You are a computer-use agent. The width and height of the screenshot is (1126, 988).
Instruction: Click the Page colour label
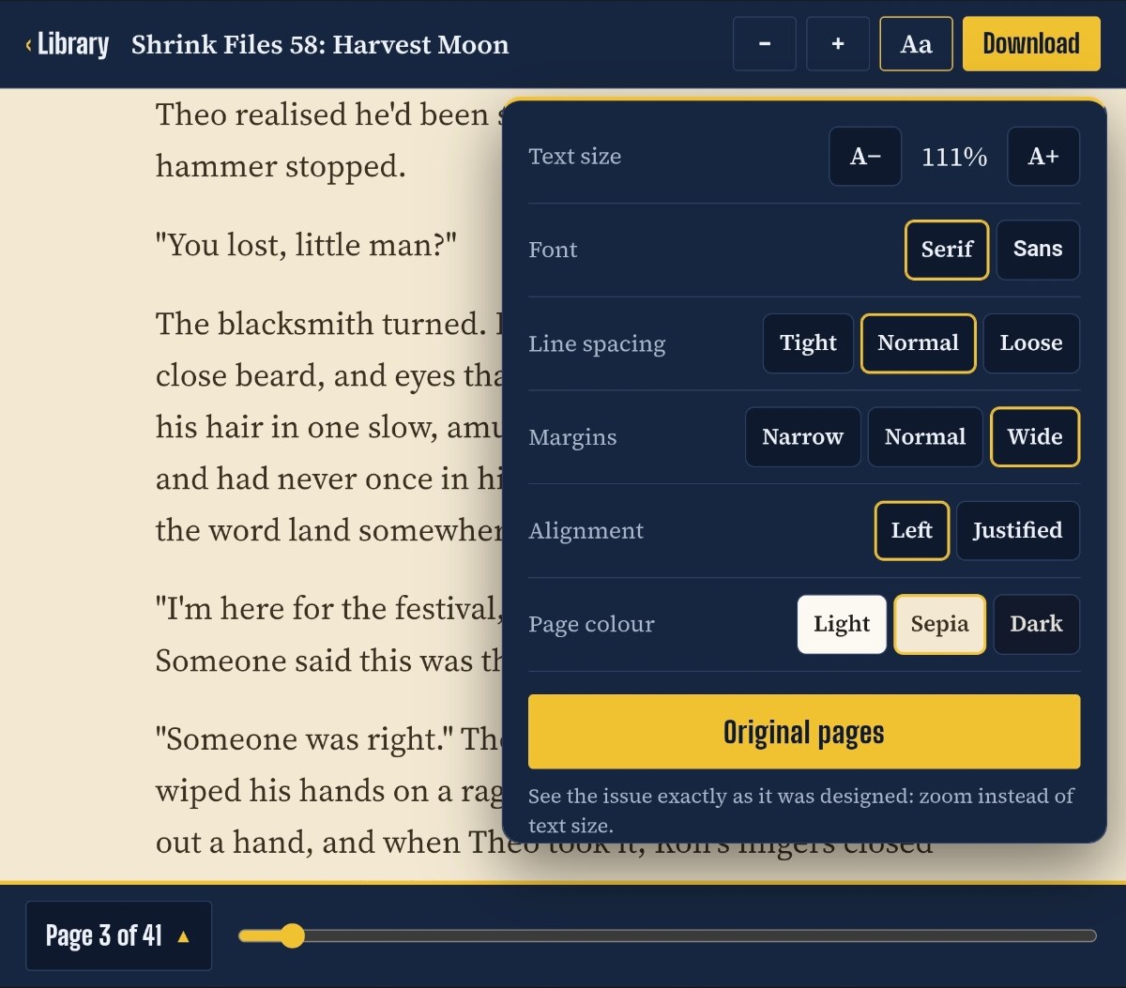(591, 625)
